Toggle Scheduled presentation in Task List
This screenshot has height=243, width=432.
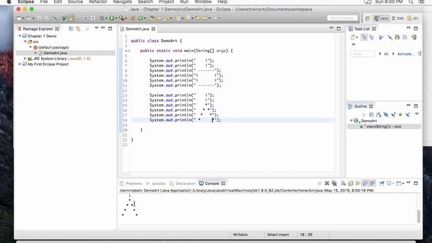coord(372,37)
